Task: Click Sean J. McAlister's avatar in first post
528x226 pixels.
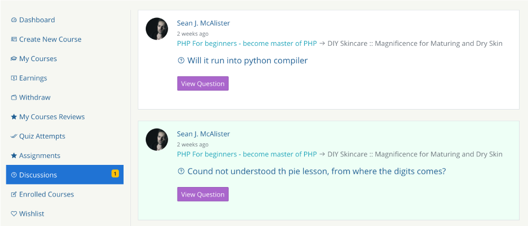Action: click(x=157, y=29)
